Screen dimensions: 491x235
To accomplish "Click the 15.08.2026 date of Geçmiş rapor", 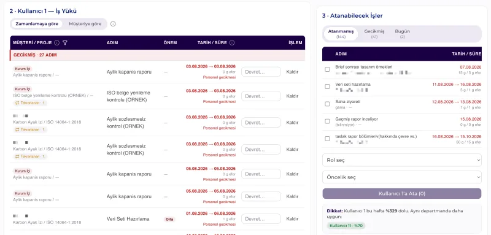I will click(x=470, y=119).
